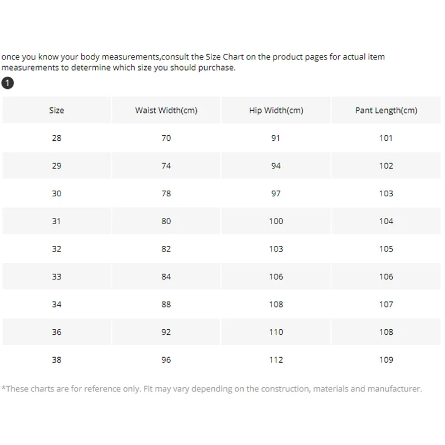Click the size 38 row label
This screenshot has height=445, width=445.
click(57, 360)
